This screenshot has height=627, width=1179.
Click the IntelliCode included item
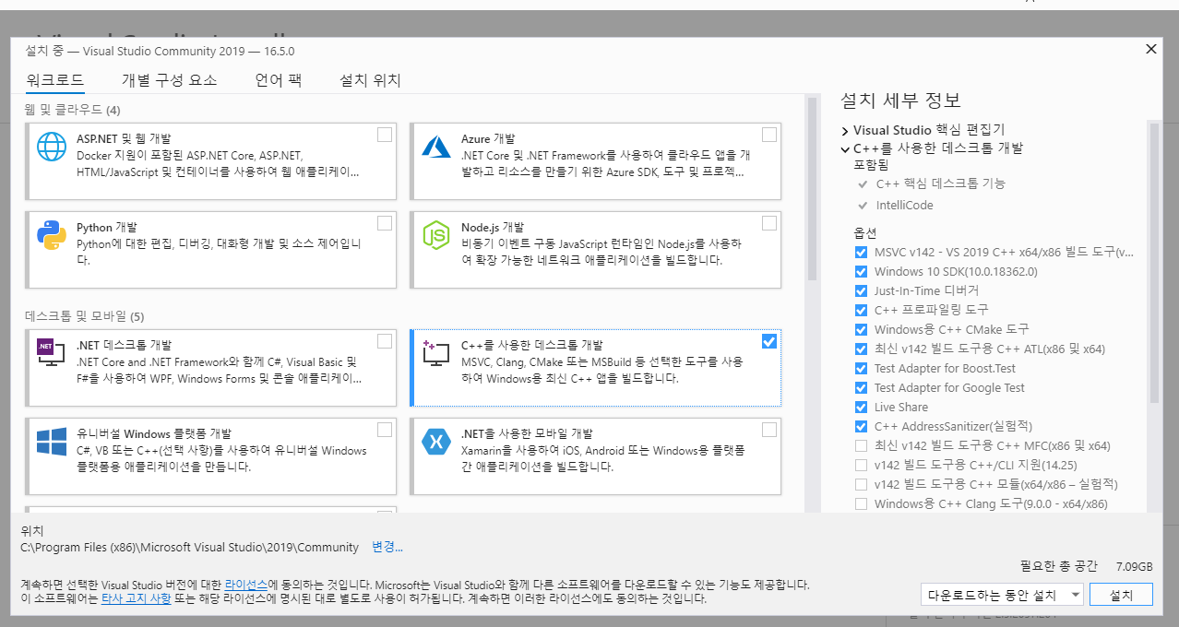[x=905, y=205]
